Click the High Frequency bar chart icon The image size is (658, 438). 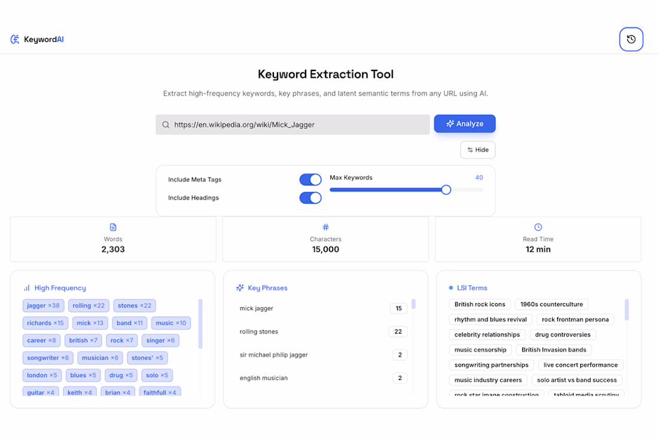pos(27,288)
